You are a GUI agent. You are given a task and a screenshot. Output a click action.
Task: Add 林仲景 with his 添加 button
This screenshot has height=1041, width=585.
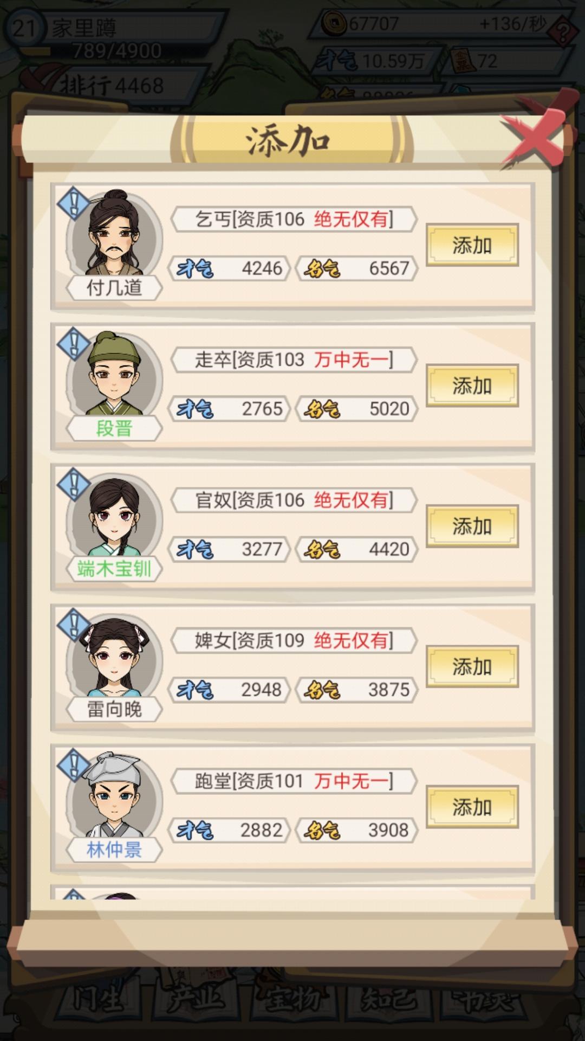[472, 807]
